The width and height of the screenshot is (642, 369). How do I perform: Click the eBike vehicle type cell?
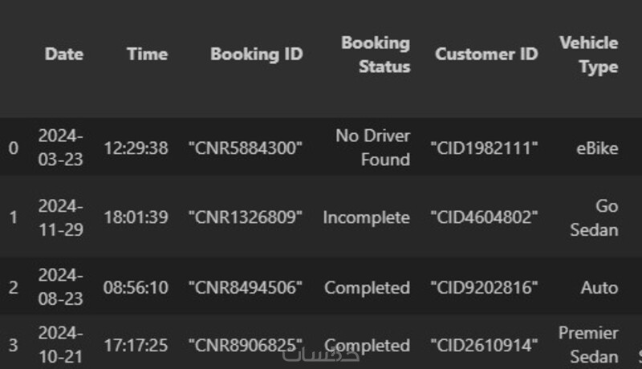point(597,148)
